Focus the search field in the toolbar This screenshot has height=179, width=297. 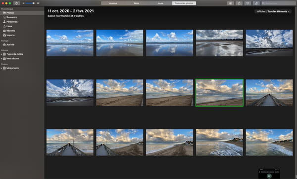[x=278, y=3]
